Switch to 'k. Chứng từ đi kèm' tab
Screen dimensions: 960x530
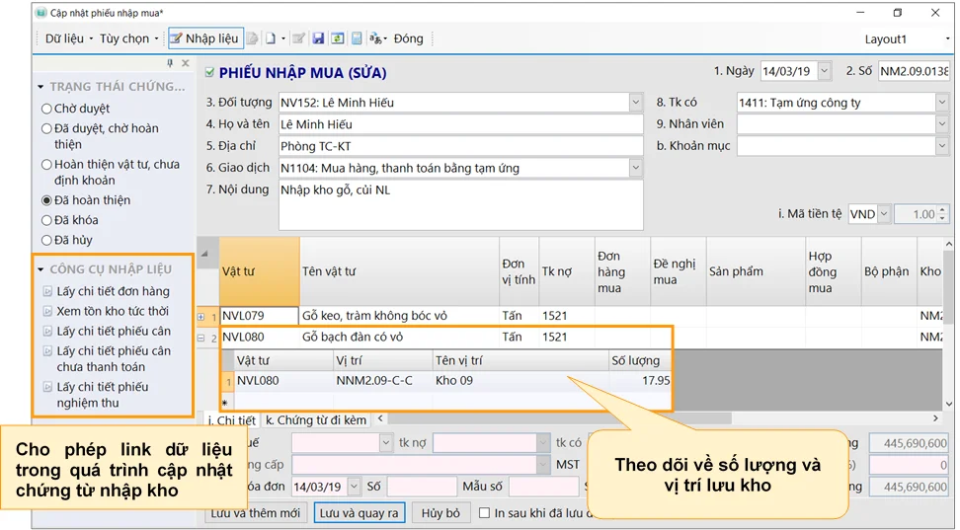click(x=316, y=420)
